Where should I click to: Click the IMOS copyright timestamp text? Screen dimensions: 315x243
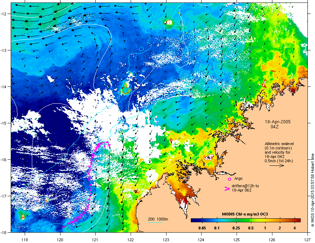312,190
